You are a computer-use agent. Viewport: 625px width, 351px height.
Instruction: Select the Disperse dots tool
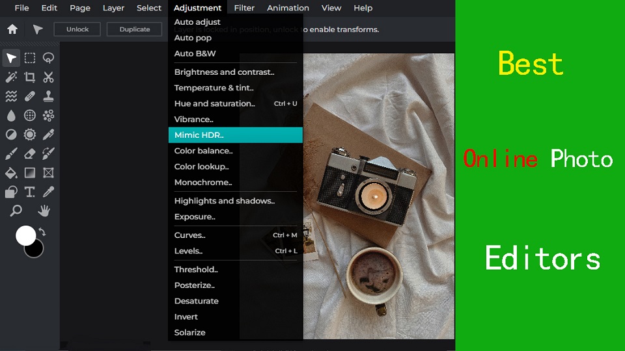[x=49, y=116]
